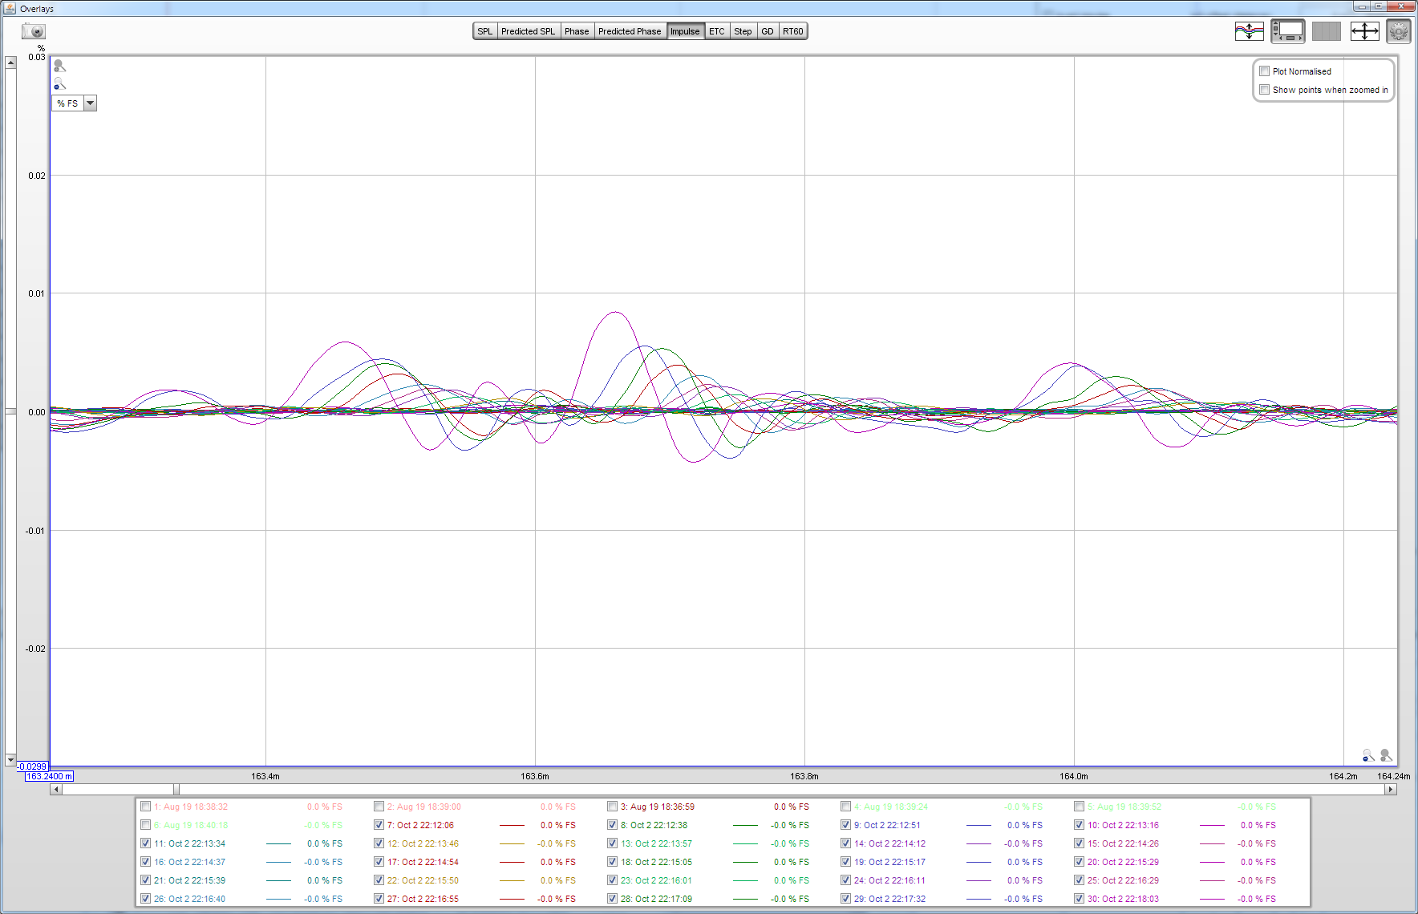Click label 14: Oct 2 22:14:12
The image size is (1418, 914).
click(x=889, y=843)
